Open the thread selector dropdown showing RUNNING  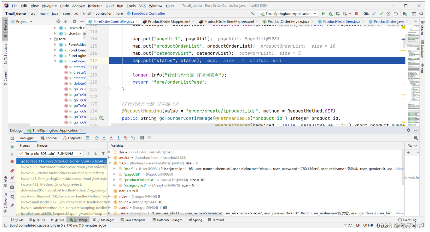50,154
